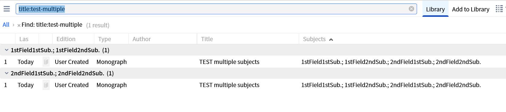Screen dimensions: 506x112
Task: Open the Add to Library tab
Action: click(x=471, y=9)
